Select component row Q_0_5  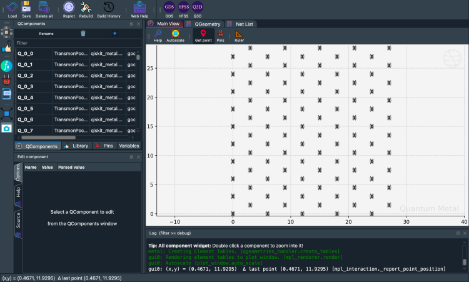pos(76,109)
